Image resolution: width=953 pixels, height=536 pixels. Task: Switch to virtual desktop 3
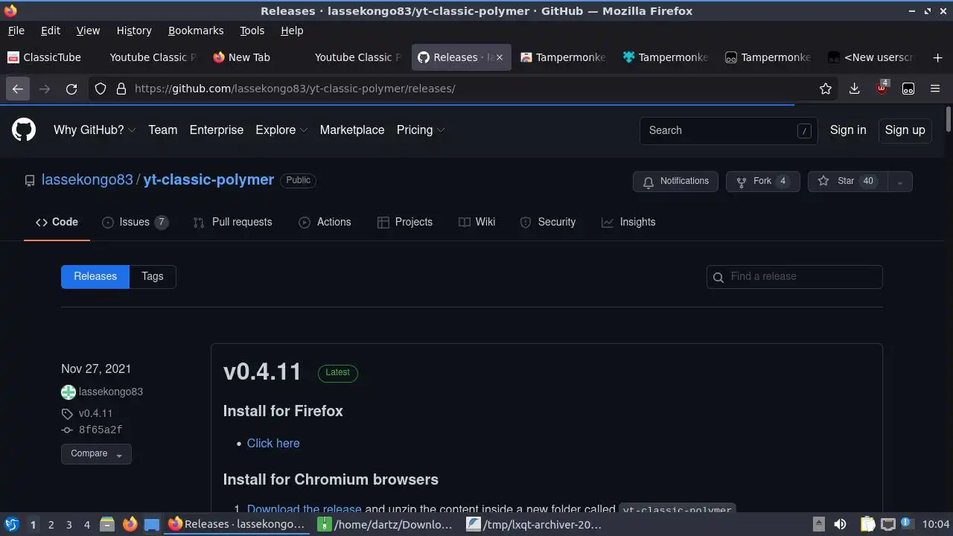68,524
